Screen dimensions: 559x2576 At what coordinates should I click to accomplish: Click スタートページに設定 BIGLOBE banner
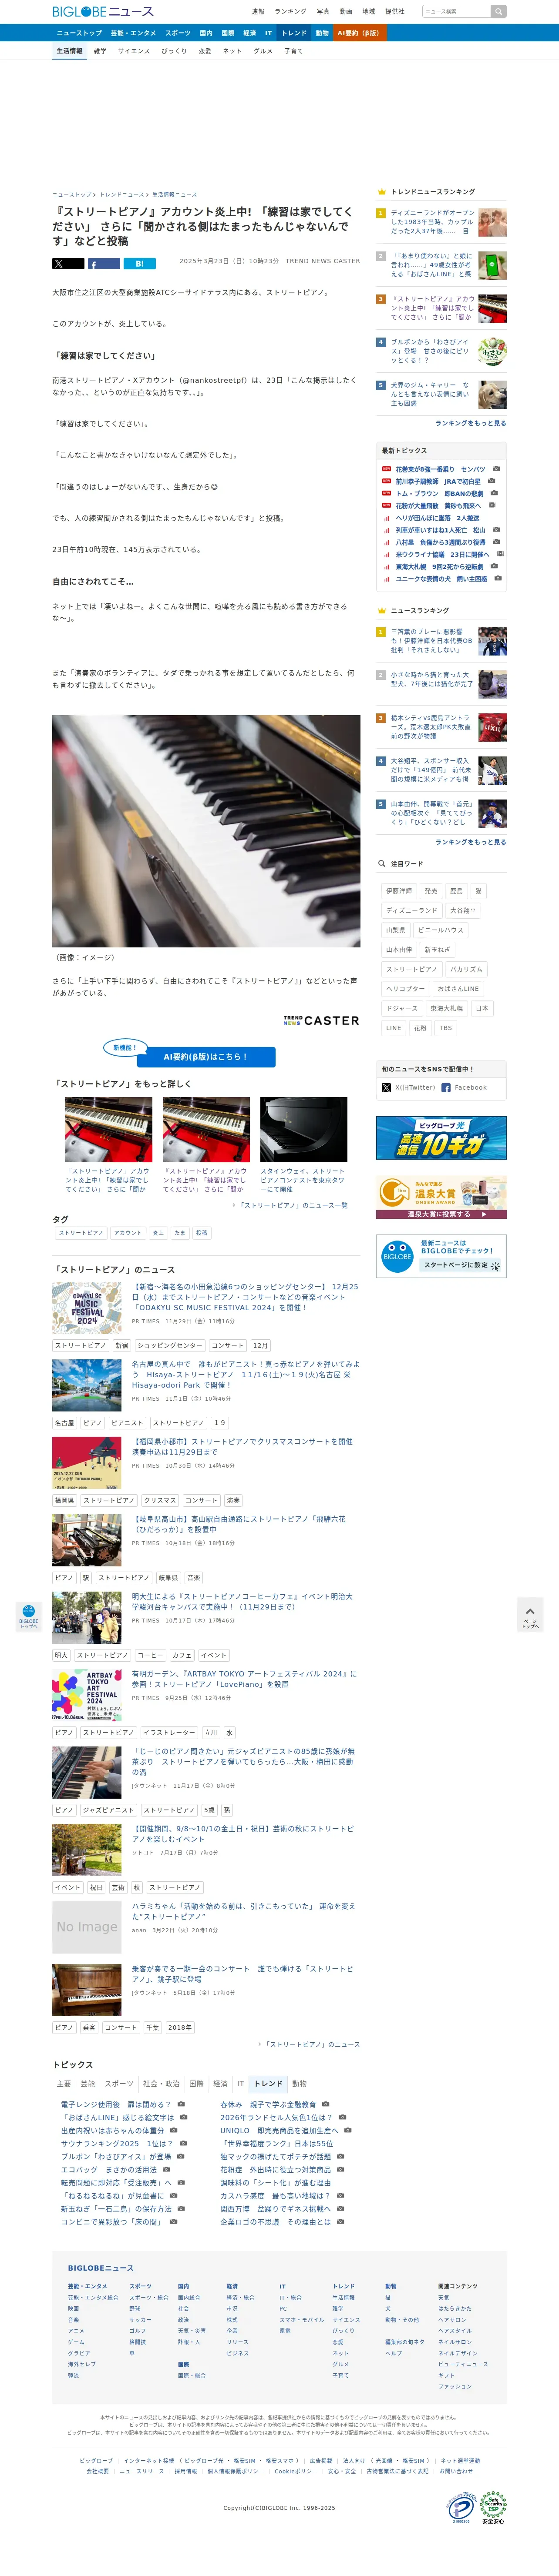pyautogui.click(x=441, y=1256)
